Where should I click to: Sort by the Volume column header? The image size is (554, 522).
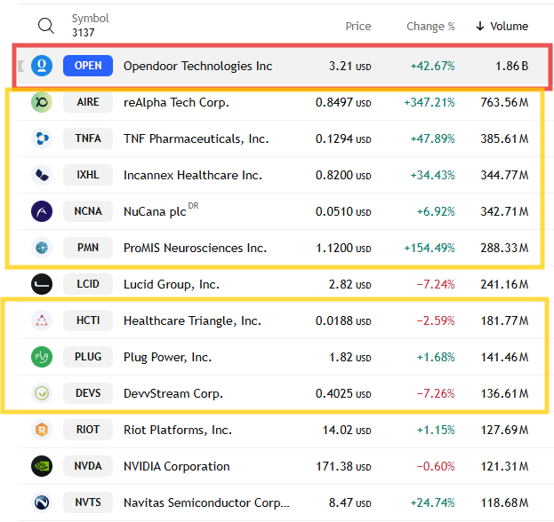[x=509, y=26]
